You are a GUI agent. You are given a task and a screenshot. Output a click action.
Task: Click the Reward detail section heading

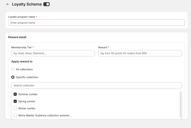[x=17, y=37]
